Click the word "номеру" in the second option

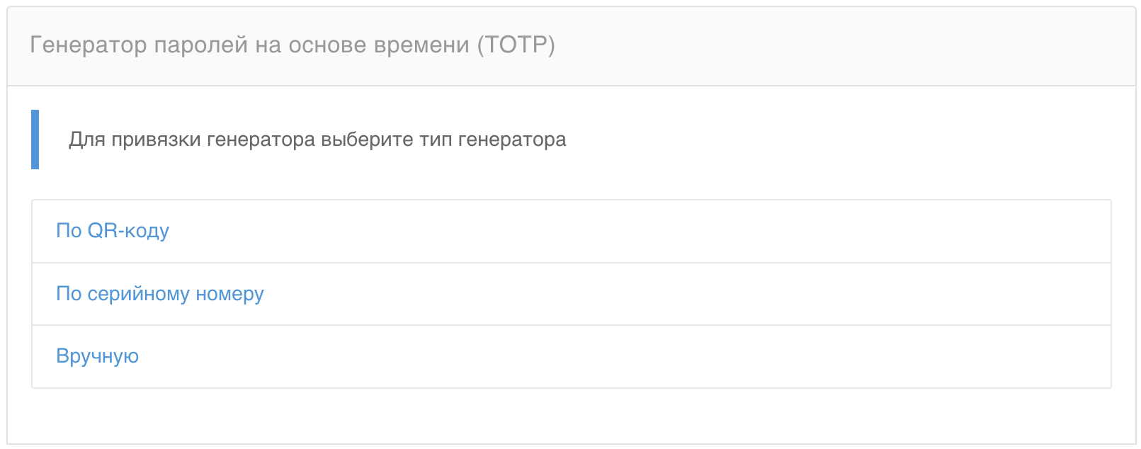click(229, 294)
